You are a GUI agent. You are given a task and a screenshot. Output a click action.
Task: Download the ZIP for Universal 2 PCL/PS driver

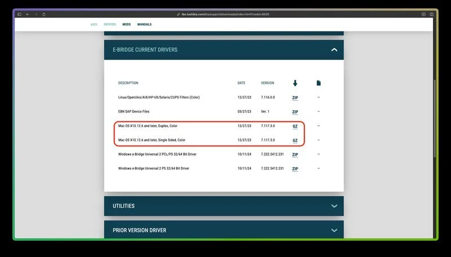295,155
